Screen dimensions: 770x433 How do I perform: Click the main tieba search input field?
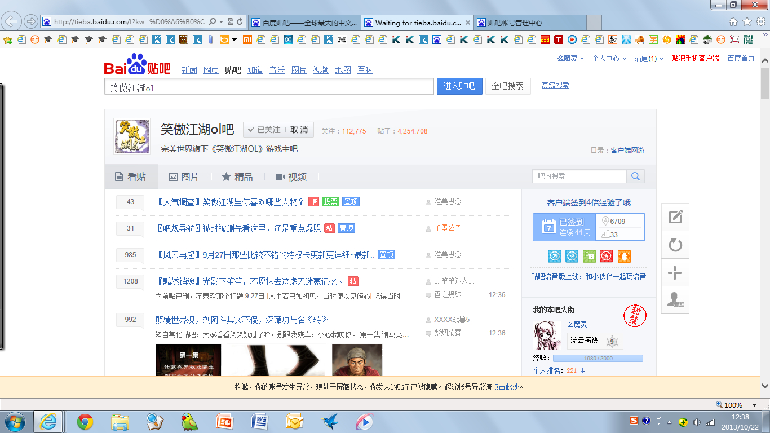point(269,86)
